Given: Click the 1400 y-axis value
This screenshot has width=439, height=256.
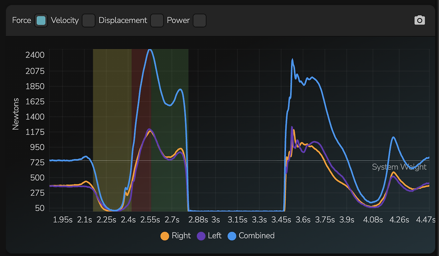Looking at the screenshot, I should click(x=35, y=117).
